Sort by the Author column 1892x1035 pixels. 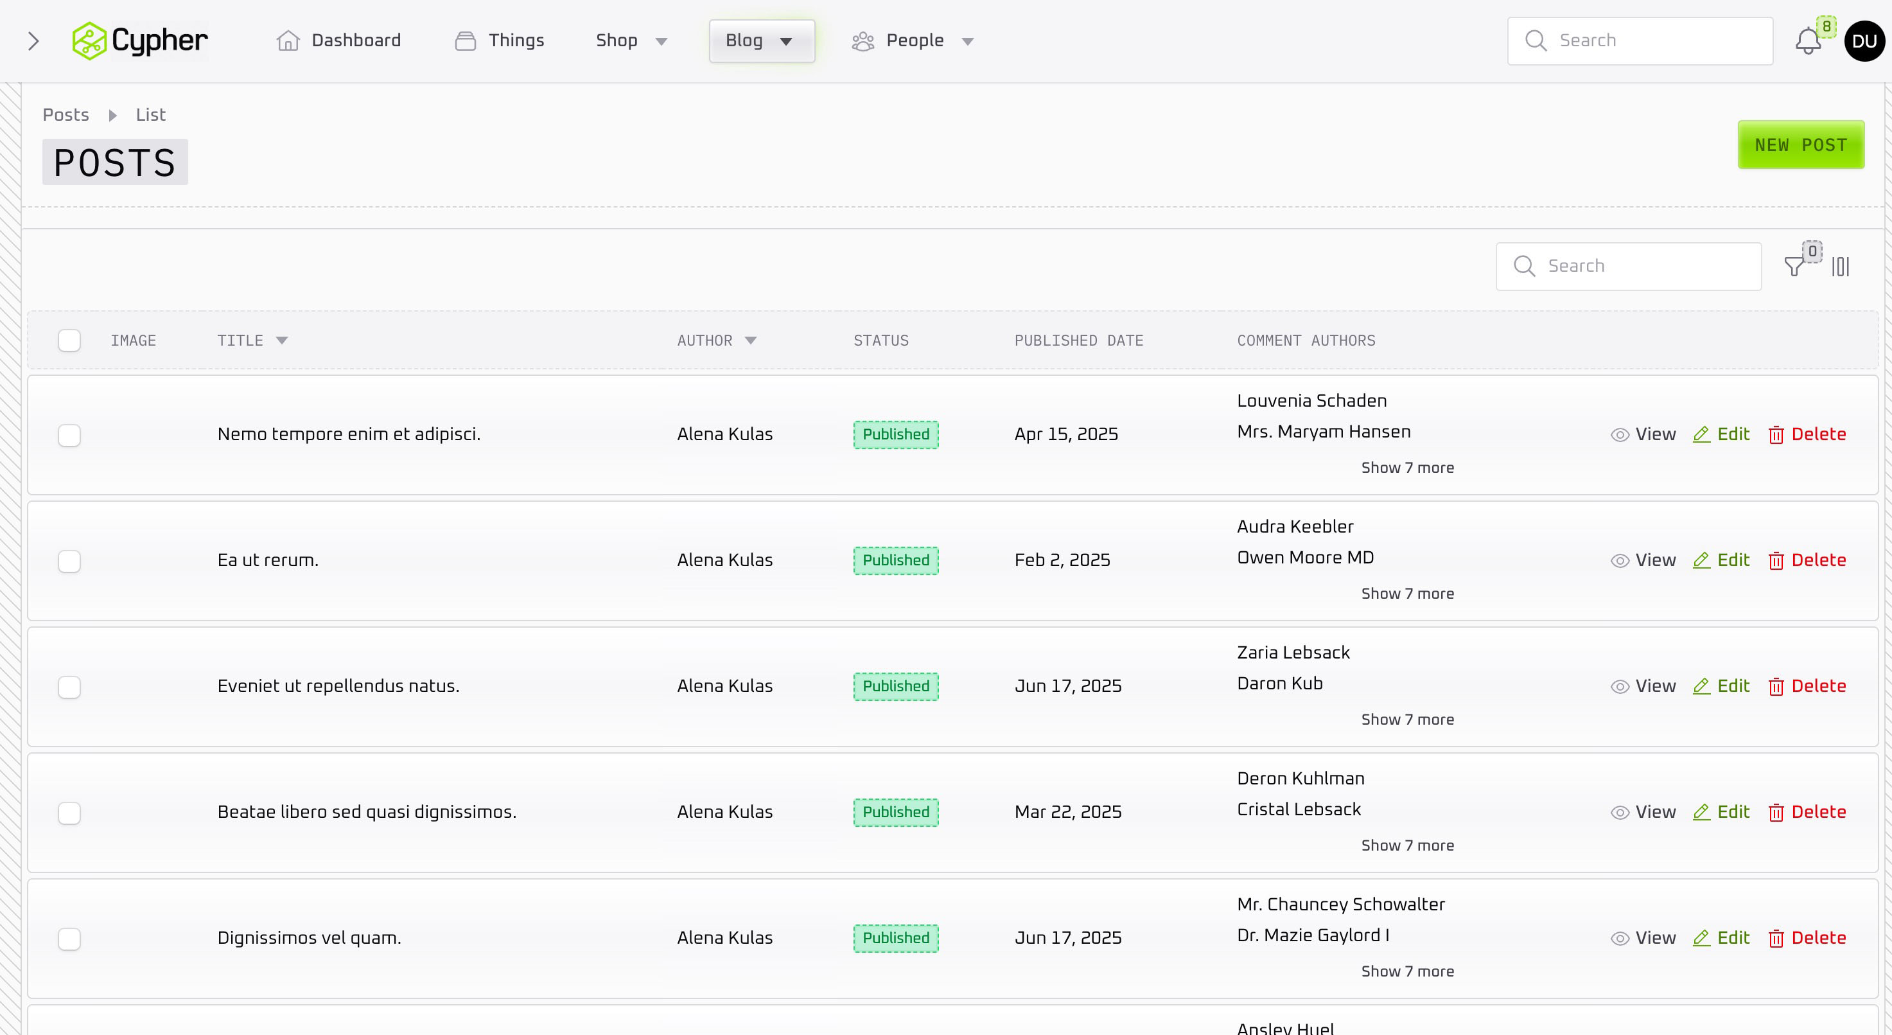717,341
